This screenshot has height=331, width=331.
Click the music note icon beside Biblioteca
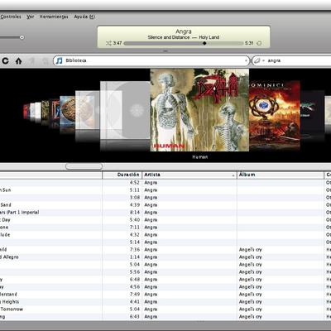point(59,60)
